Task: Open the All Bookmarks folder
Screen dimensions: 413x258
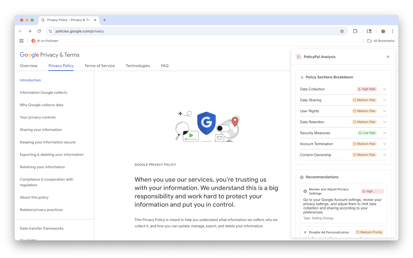Action: (381, 41)
